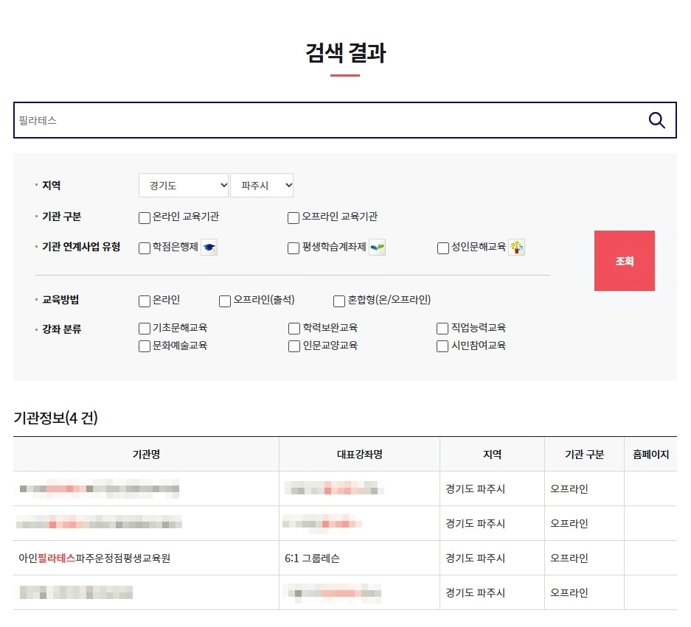Click the 필라테스 search input field

(x=324, y=120)
